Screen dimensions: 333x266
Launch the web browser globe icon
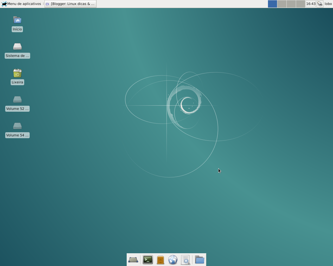pyautogui.click(x=173, y=260)
